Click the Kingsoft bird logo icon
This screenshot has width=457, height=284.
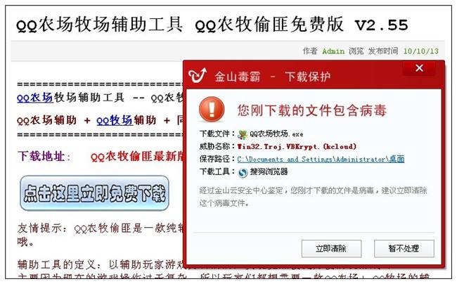pyautogui.click(x=198, y=75)
